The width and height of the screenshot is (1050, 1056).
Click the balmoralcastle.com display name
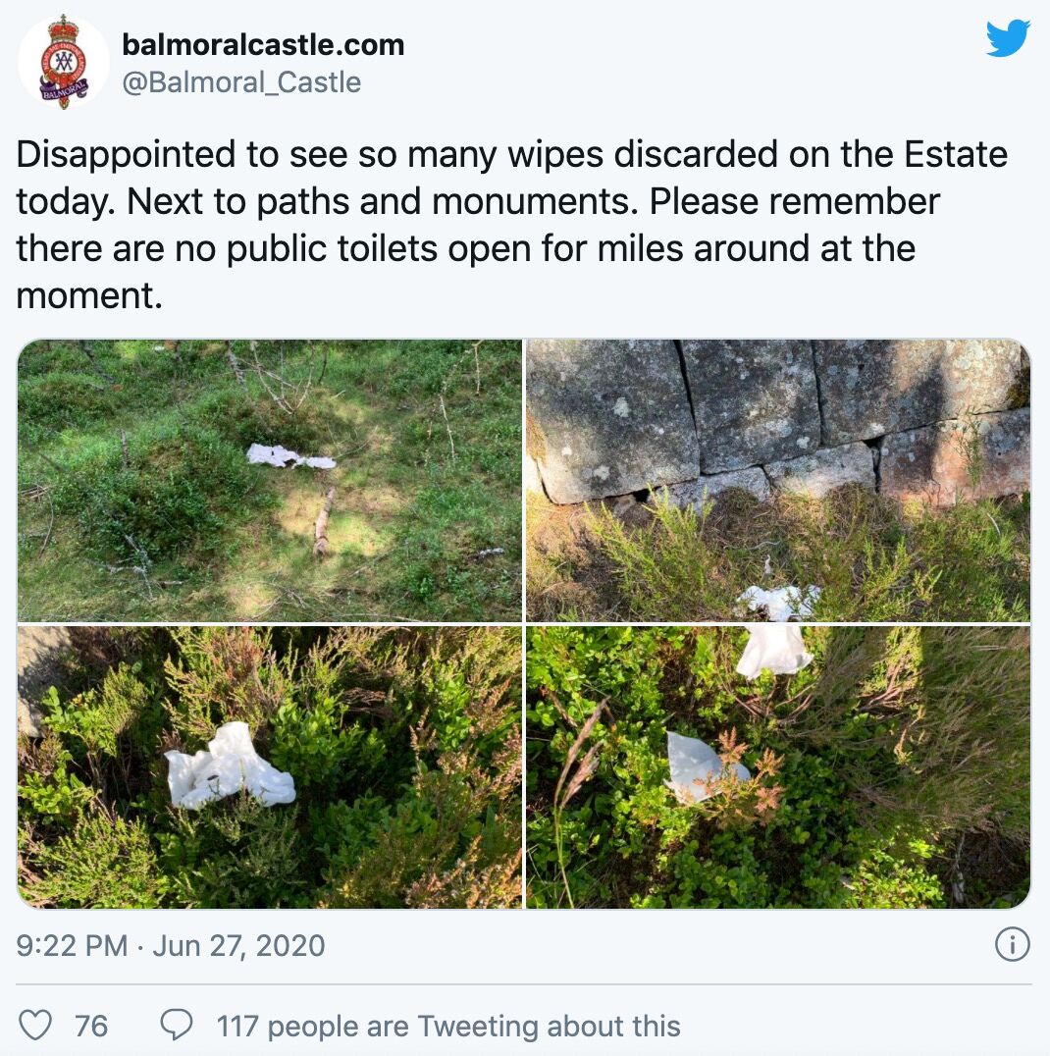point(263,45)
